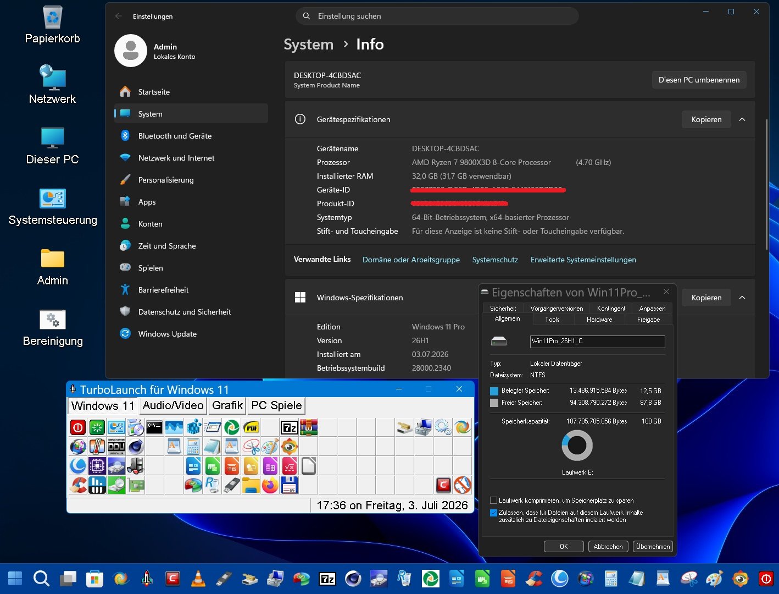Open Systemsteuerung desktop icon
The width and height of the screenshot is (779, 594).
(53, 207)
